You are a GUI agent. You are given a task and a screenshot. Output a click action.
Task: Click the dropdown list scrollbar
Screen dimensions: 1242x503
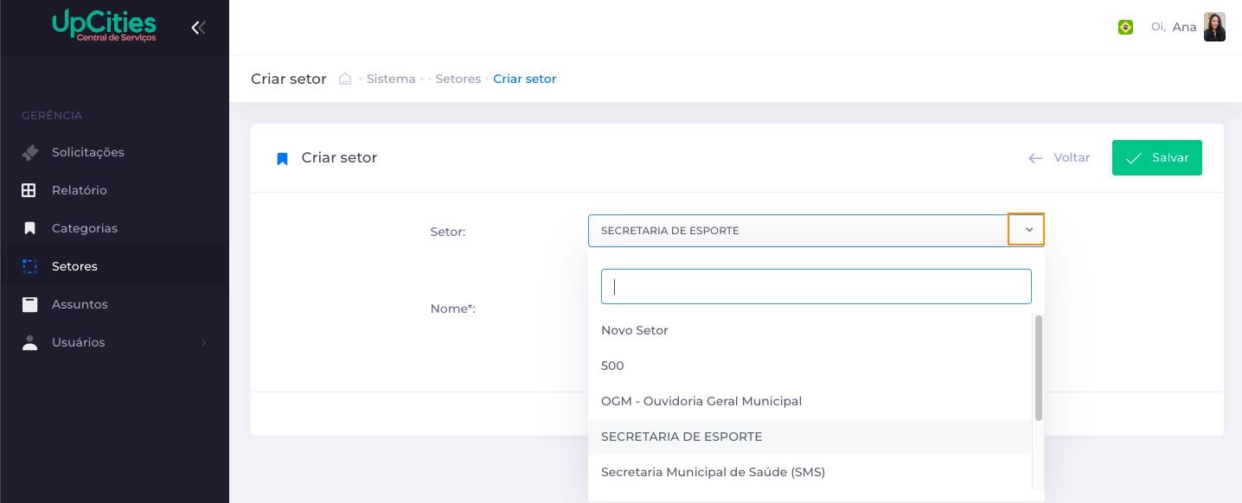coord(1039,367)
